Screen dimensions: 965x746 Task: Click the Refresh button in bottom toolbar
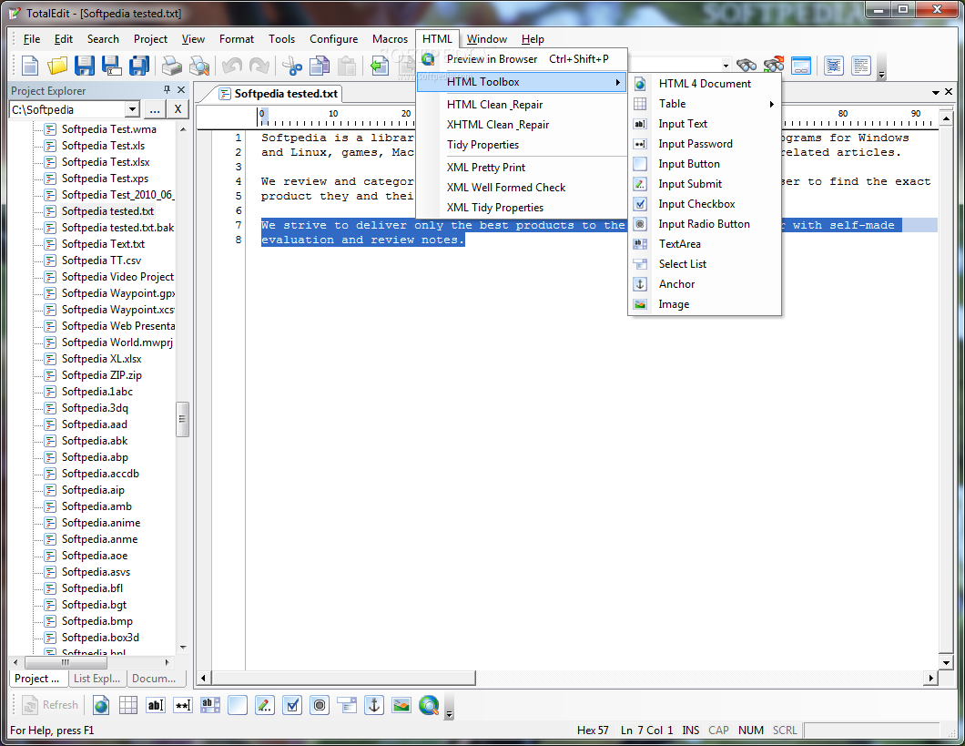pos(51,705)
